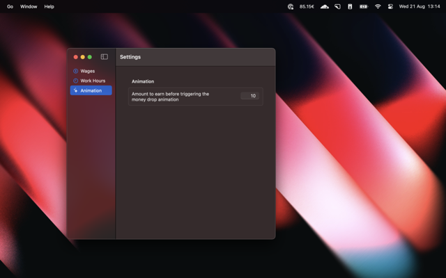Open the Work Hours settings section
446x278 pixels.
click(x=91, y=81)
